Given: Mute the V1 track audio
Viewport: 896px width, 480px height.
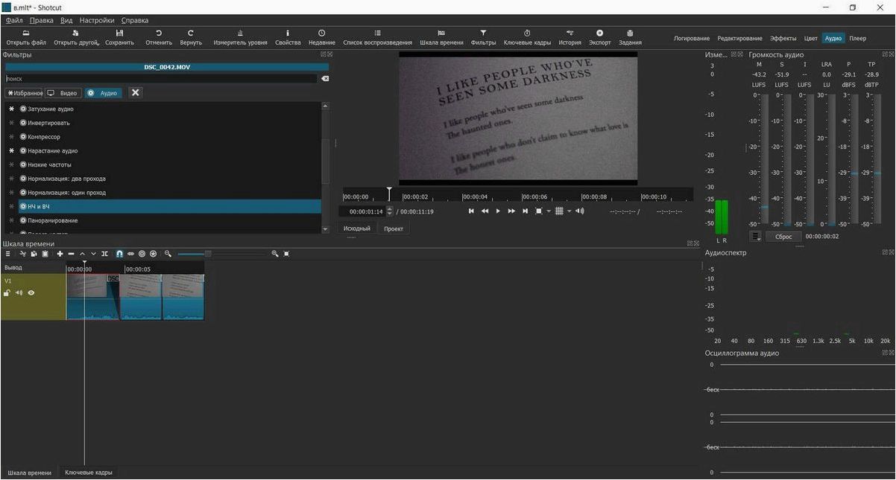Looking at the screenshot, I should pos(19,293).
